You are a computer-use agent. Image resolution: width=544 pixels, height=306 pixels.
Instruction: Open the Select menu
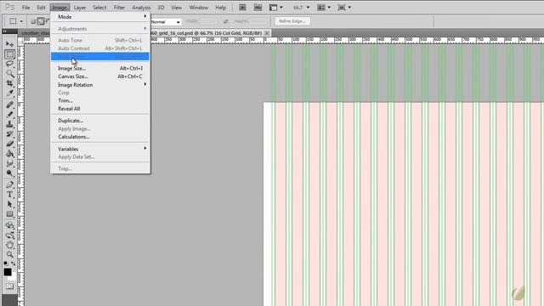click(x=99, y=8)
